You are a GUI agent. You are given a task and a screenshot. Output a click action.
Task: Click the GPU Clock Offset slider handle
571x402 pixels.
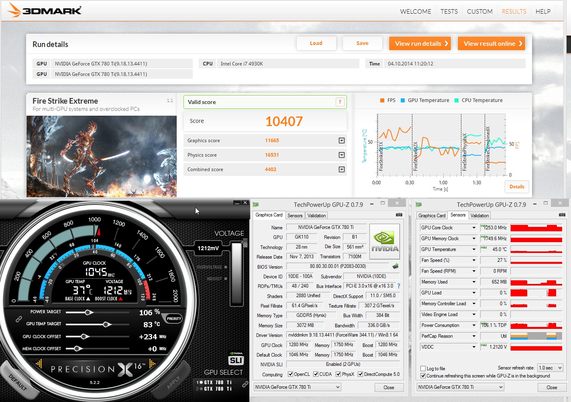point(84,337)
